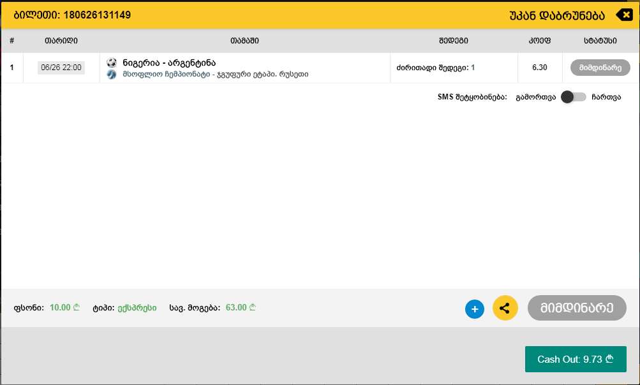Click the 06/26 22:00 date cell
Viewport: 640px width, 385px height.
(x=61, y=68)
